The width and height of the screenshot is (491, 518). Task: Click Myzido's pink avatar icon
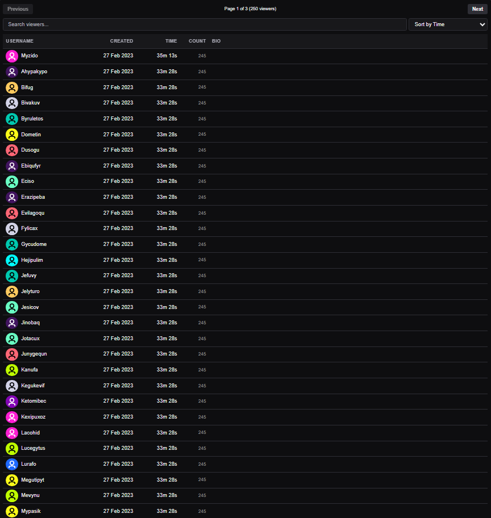pyautogui.click(x=12, y=56)
